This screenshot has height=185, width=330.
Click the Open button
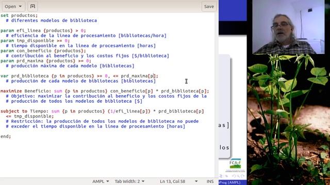coord(13,7)
